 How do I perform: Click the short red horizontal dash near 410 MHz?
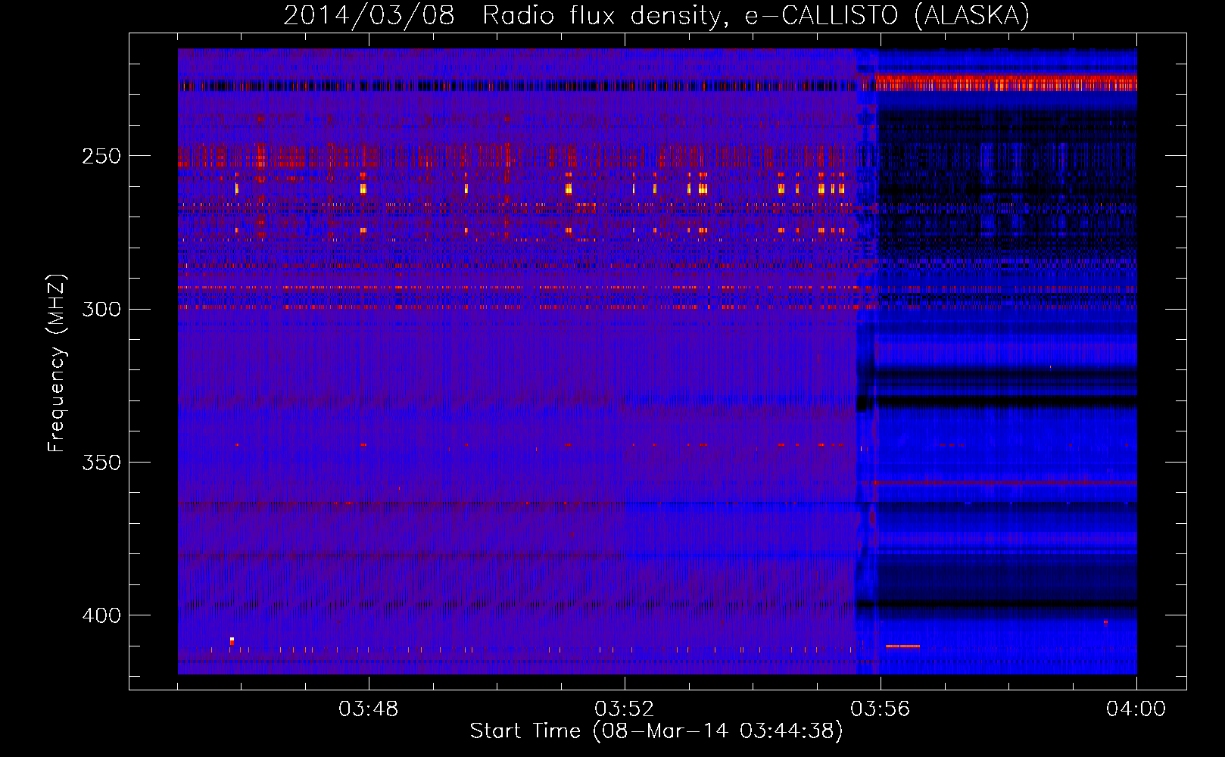pyautogui.click(x=902, y=646)
